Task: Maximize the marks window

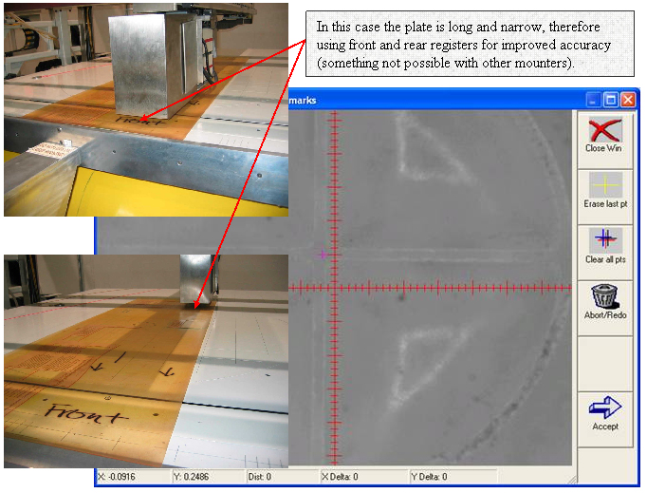Action: (610, 100)
